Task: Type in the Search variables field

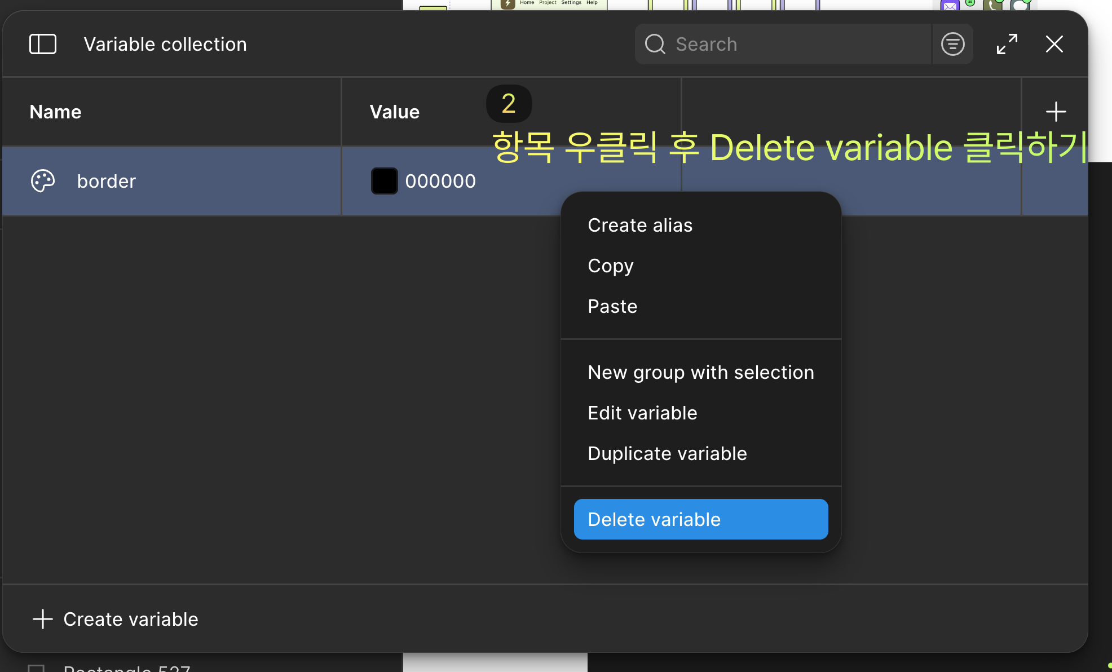Action: tap(789, 44)
